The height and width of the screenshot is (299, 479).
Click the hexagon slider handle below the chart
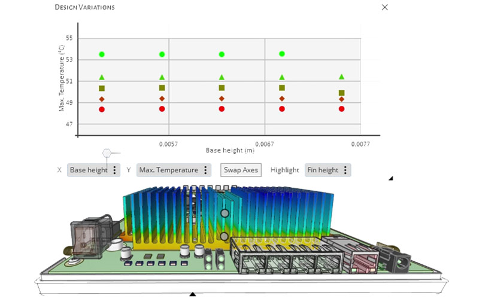click(x=107, y=153)
